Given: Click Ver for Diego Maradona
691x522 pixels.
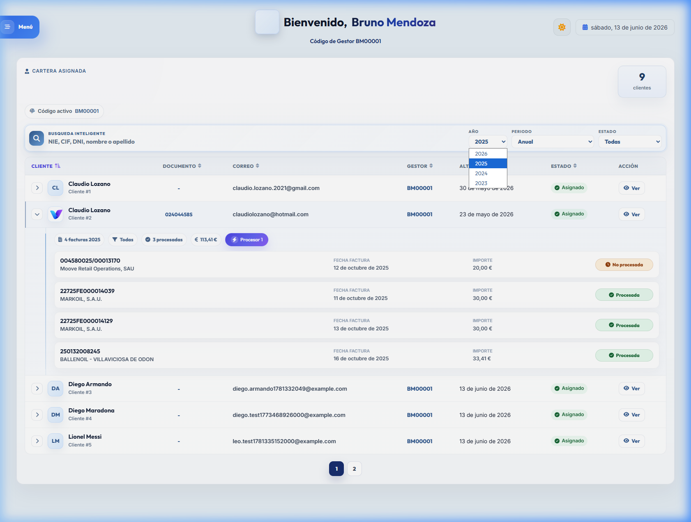Looking at the screenshot, I should 631,415.
